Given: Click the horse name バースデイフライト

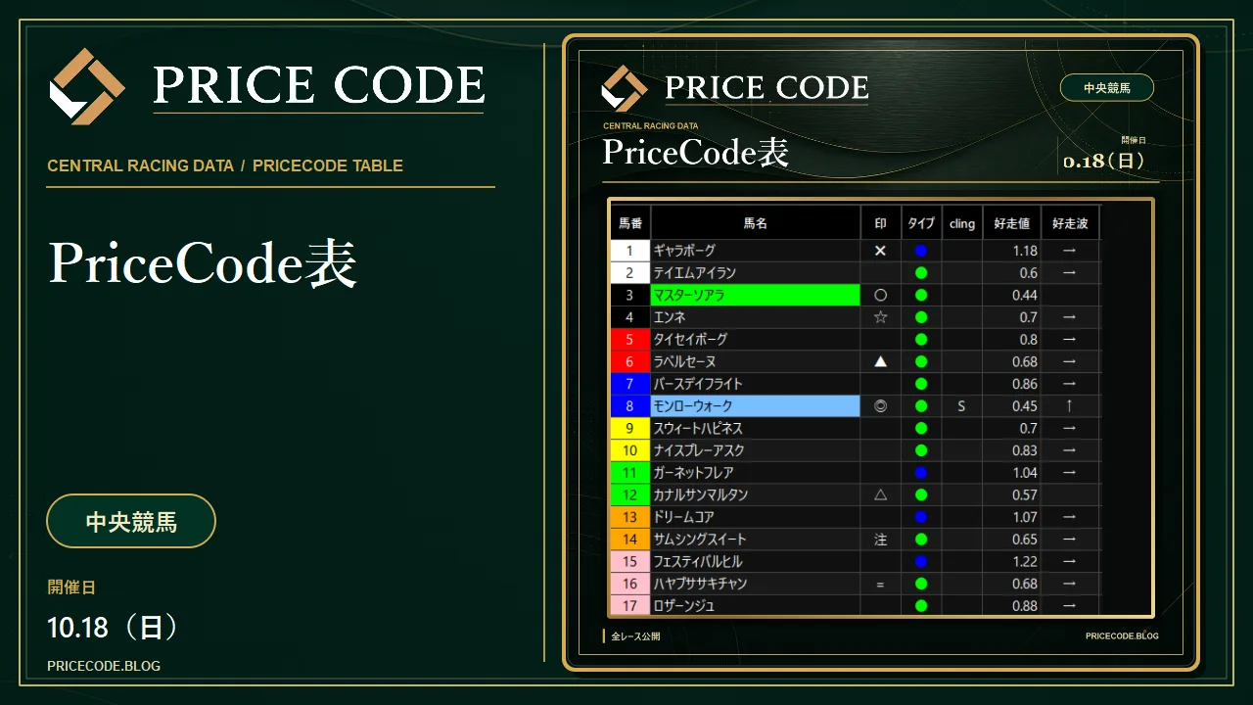Looking at the screenshot, I should coord(698,384).
